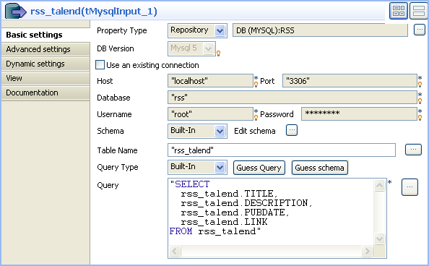Image resolution: width=429 pixels, height=266 pixels.
Task: Toggle Use an existing connection checkbox
Action: tap(100, 65)
